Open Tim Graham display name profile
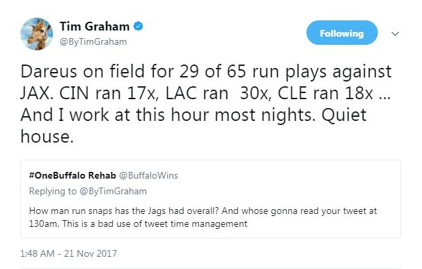The height and width of the screenshot is (269, 422). 94,26
